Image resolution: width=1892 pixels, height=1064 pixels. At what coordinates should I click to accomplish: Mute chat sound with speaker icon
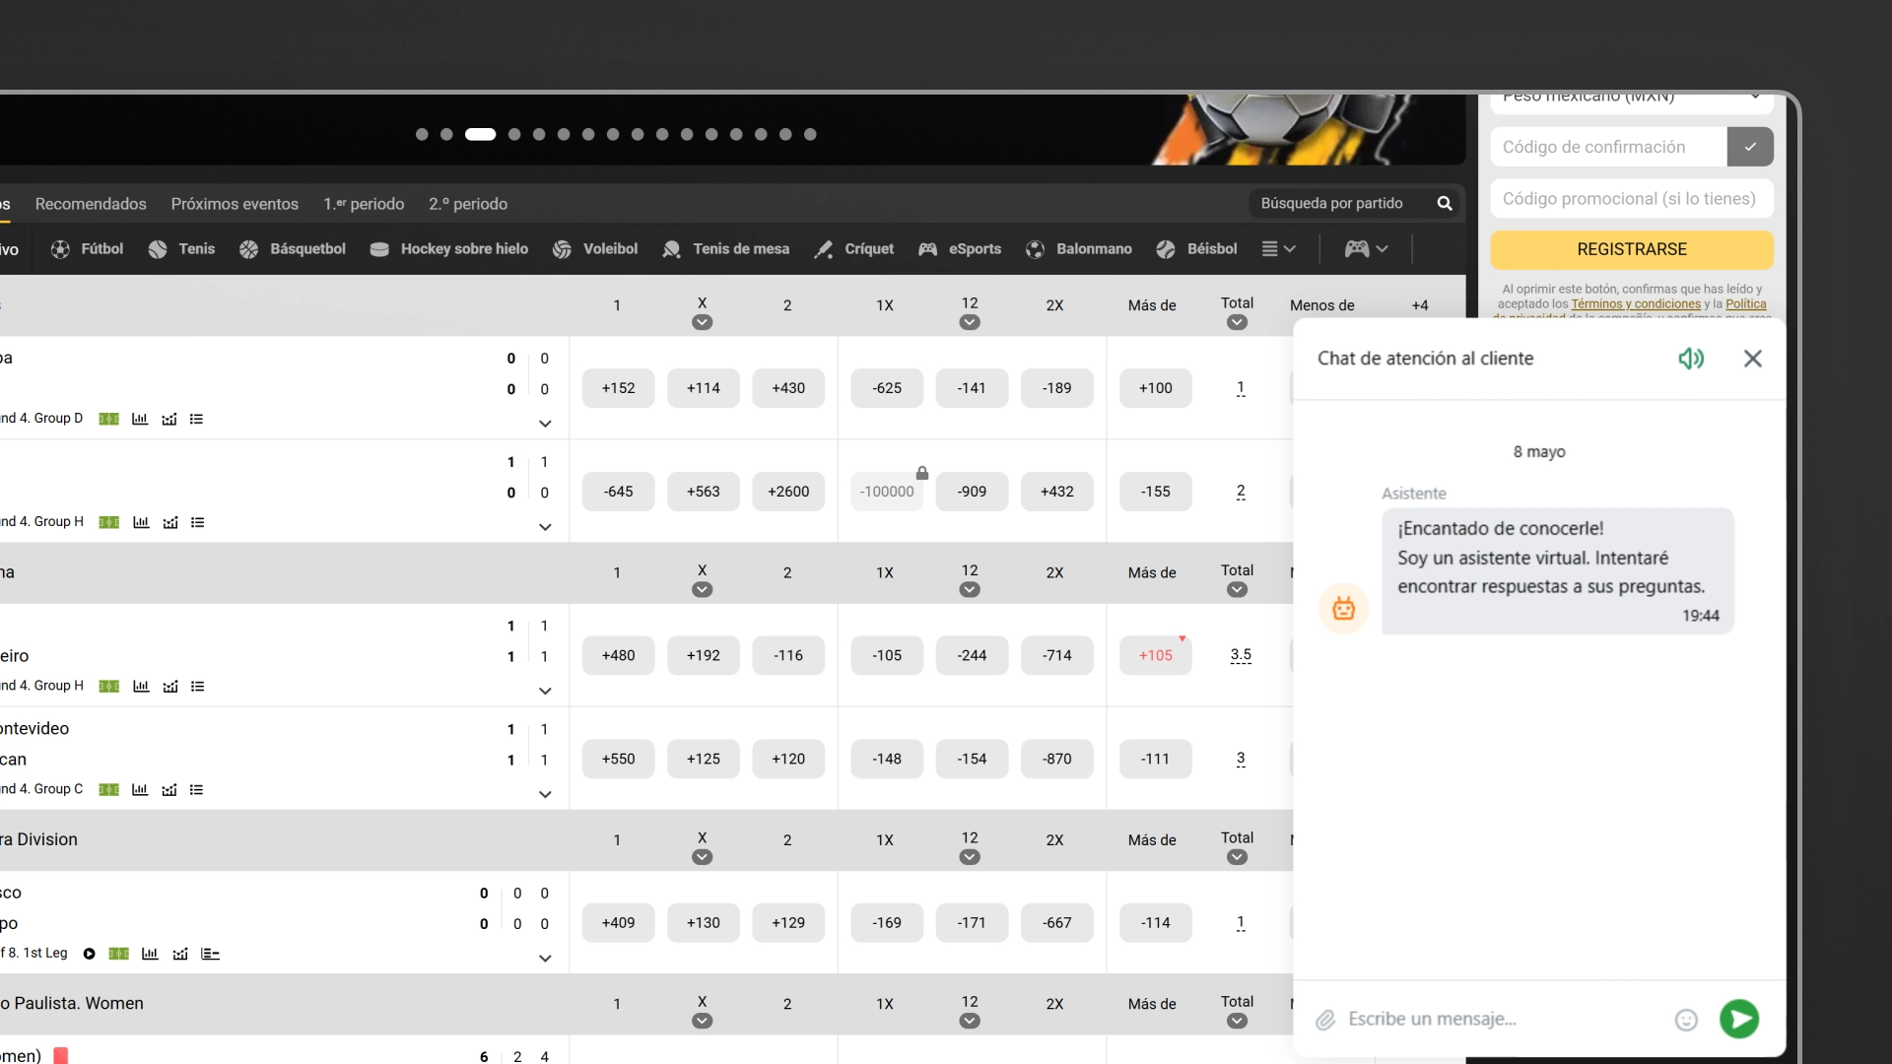pos(1691,359)
